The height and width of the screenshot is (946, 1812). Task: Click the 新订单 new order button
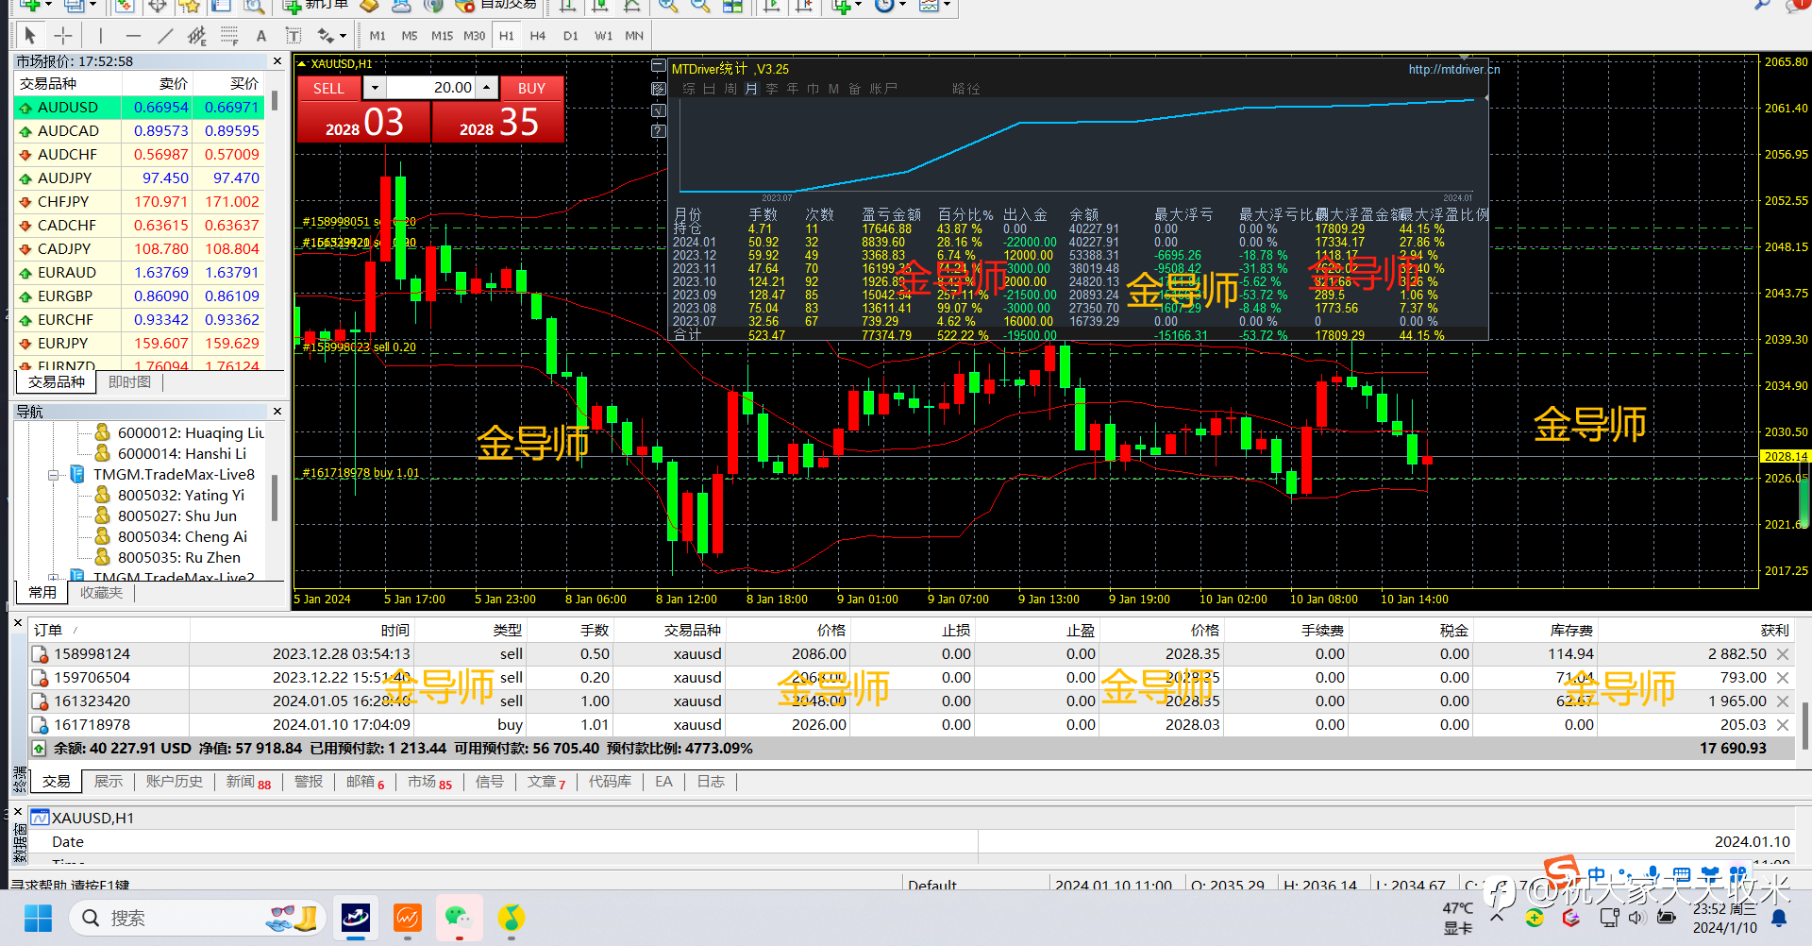tap(318, 6)
